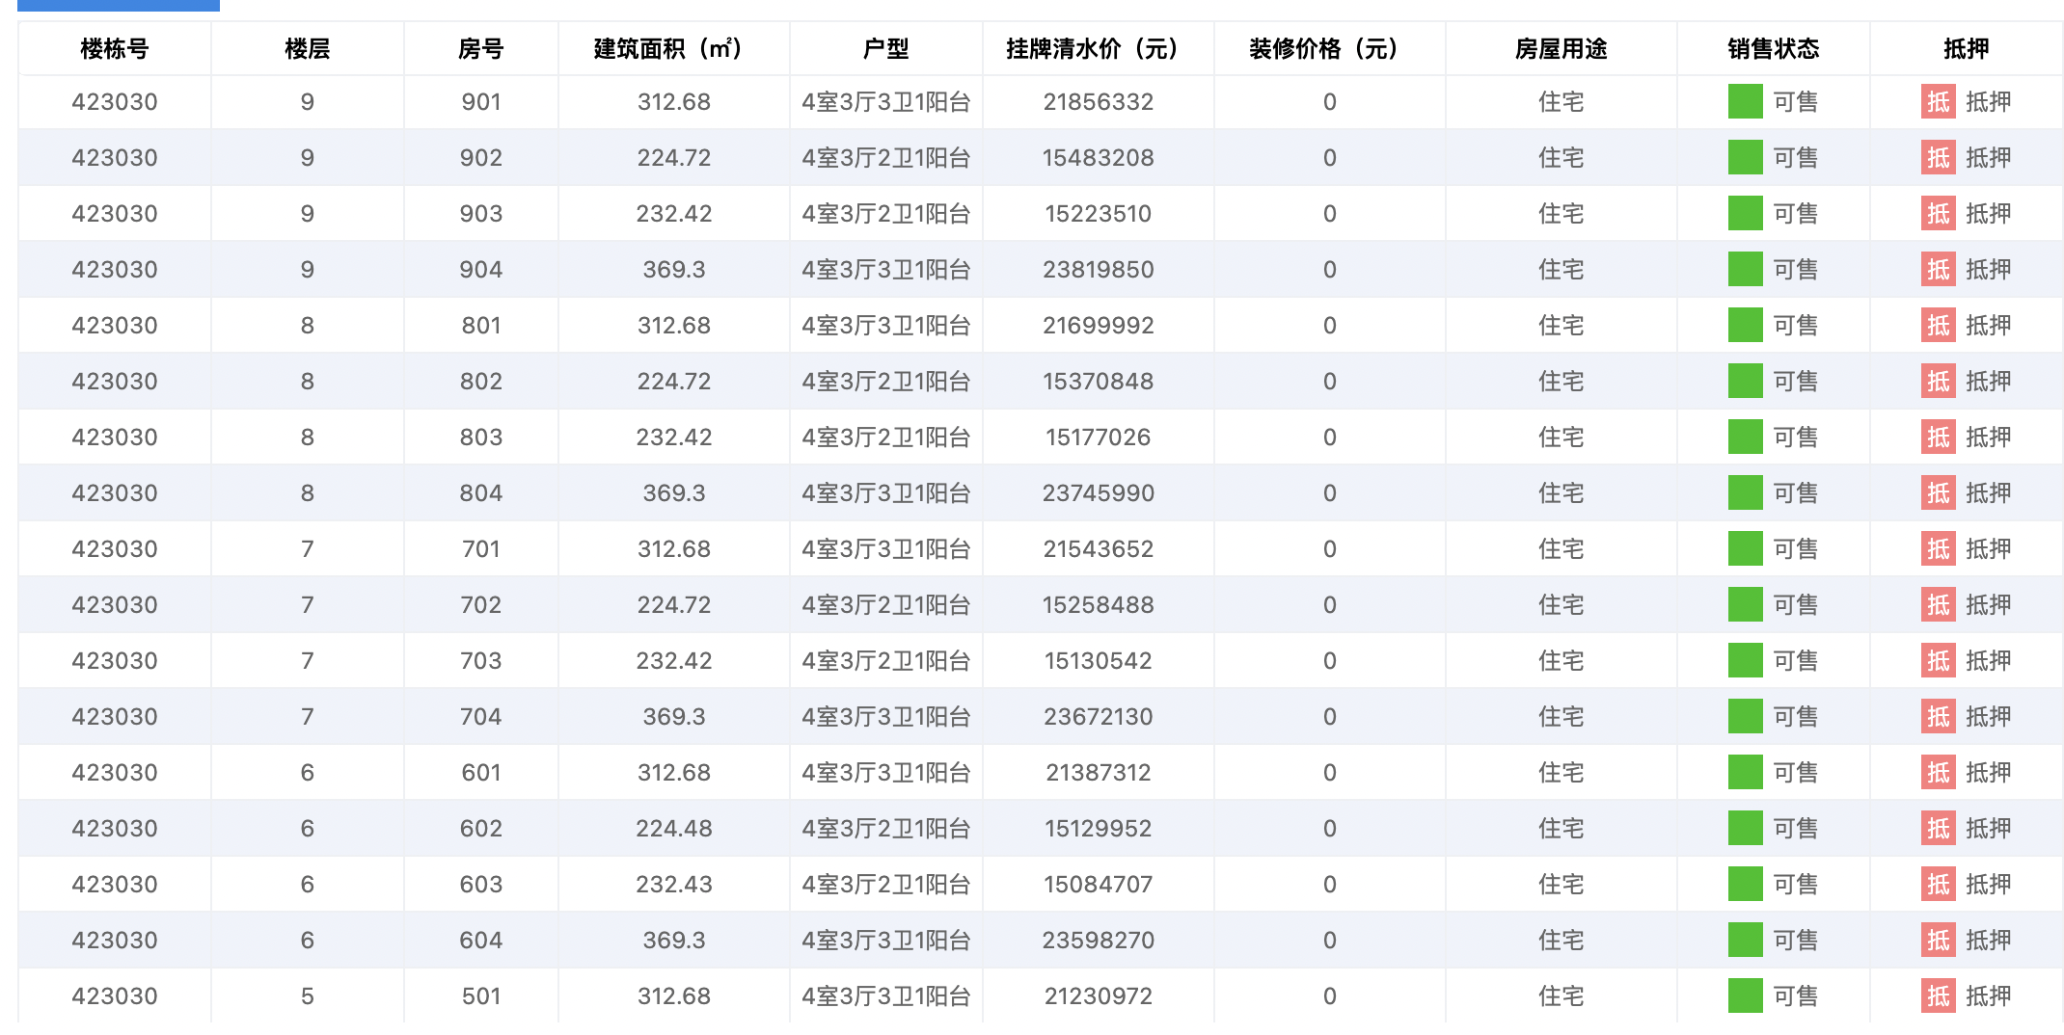This screenshot has height=1035, width=2064.
Task: Click the green status square for room 703
Action: tap(1746, 661)
